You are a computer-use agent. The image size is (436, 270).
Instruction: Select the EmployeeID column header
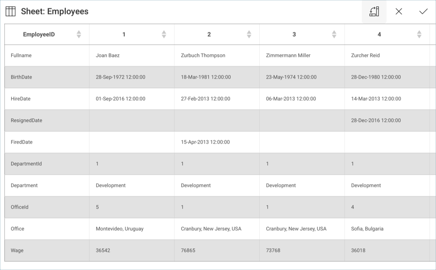[x=39, y=34]
